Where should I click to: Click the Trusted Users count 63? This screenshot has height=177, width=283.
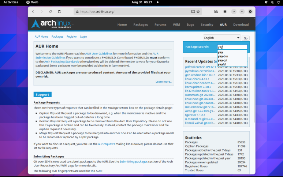[x=239, y=170]
